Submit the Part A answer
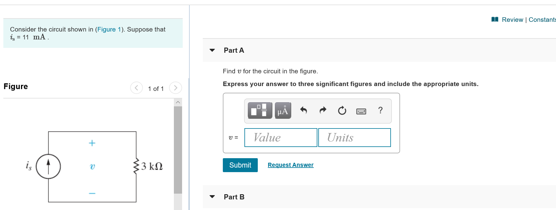Screen dimensions: 556x210 (x=240, y=165)
